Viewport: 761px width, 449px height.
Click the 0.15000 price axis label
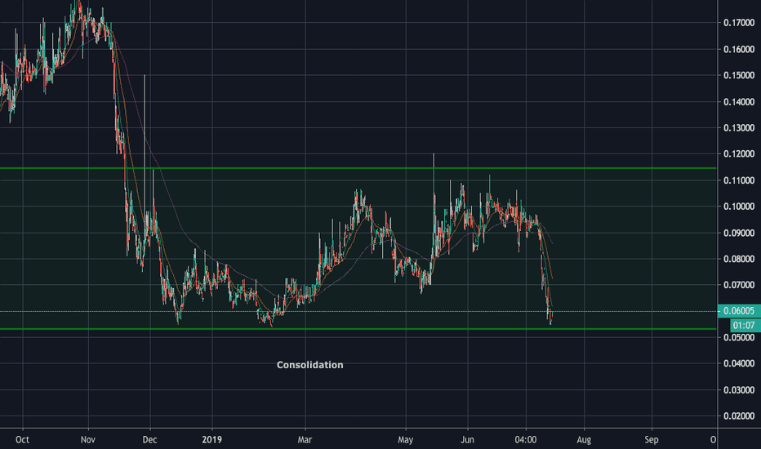pyautogui.click(x=739, y=75)
